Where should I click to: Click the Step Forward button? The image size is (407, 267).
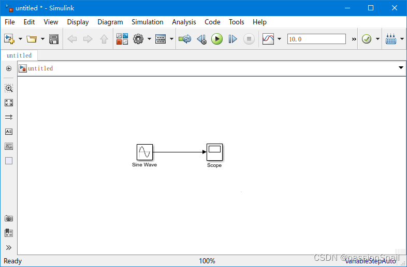(232, 39)
